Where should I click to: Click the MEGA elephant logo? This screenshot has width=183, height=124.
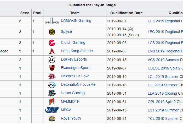(52, 110)
